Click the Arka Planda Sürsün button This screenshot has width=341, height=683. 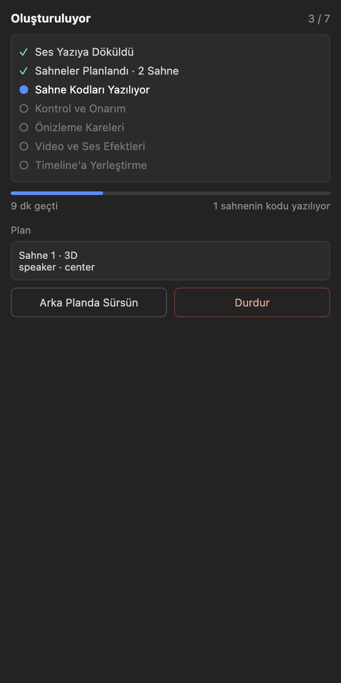tap(89, 302)
